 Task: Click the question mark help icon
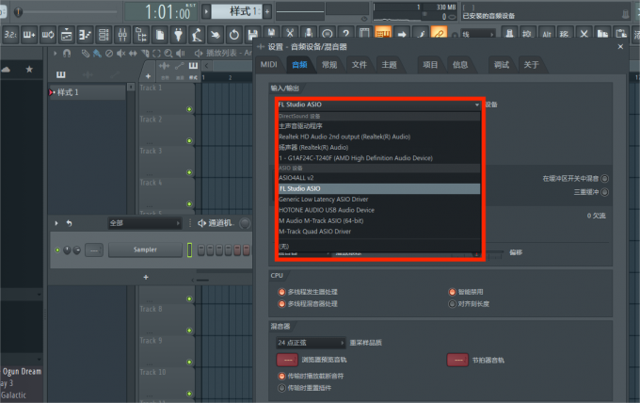(345, 34)
